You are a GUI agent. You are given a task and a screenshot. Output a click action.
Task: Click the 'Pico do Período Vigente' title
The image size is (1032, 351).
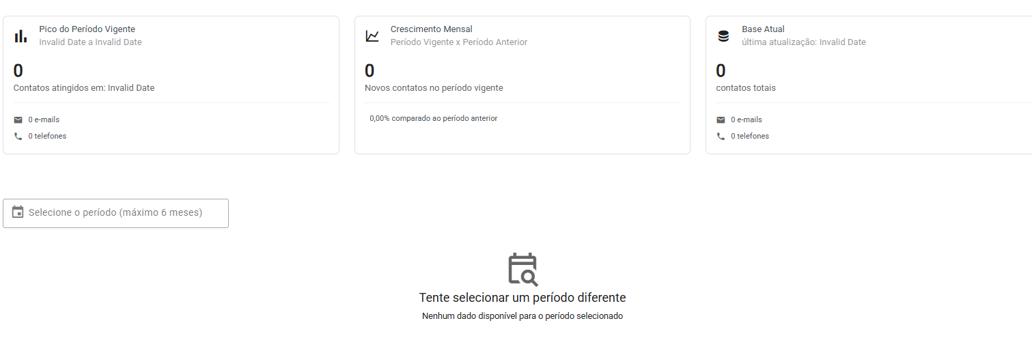87,29
